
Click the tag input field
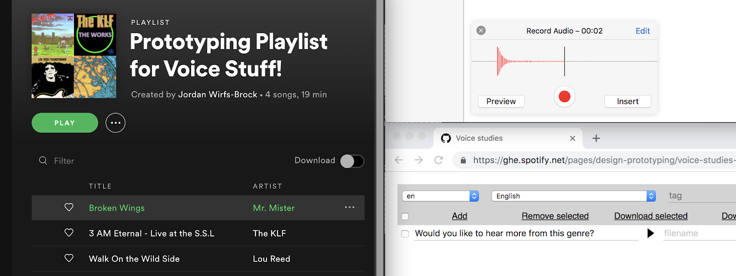click(702, 196)
